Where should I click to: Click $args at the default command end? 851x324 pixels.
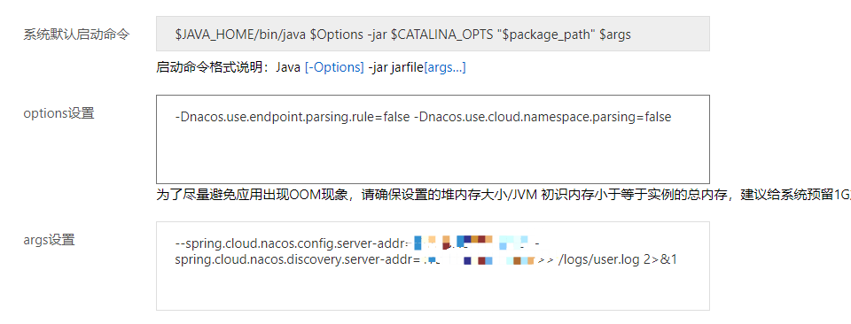point(615,35)
